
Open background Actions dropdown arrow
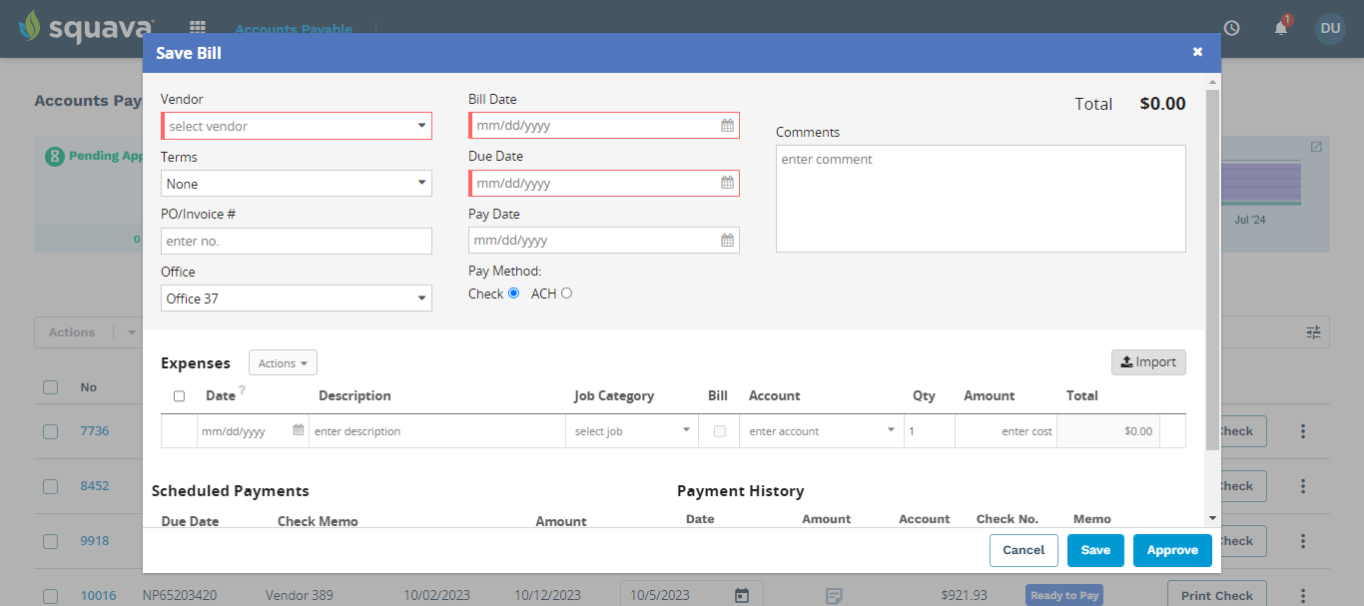[x=131, y=332]
